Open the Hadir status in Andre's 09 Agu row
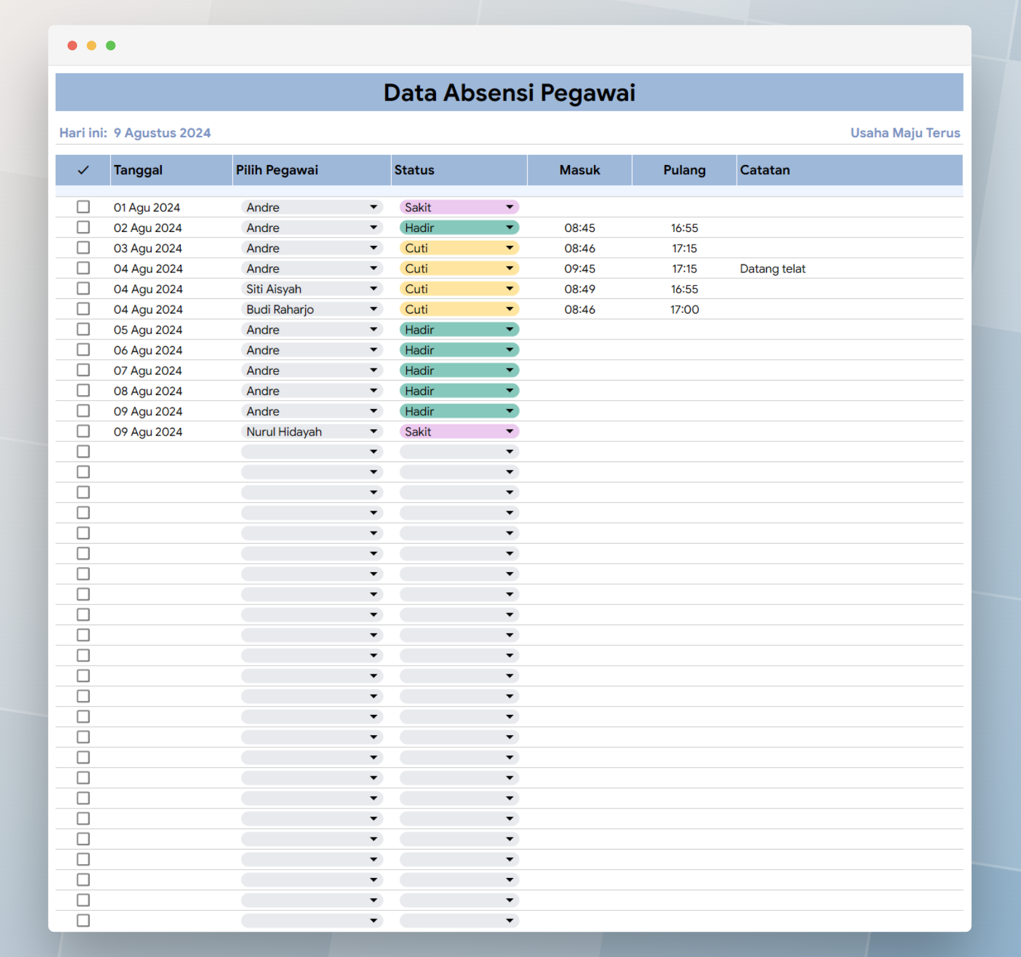Screen dimensions: 1021x957 pos(459,411)
